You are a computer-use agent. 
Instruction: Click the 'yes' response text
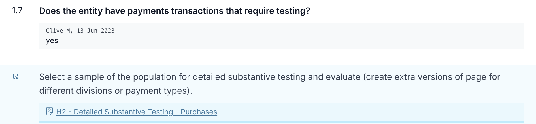pos(52,41)
